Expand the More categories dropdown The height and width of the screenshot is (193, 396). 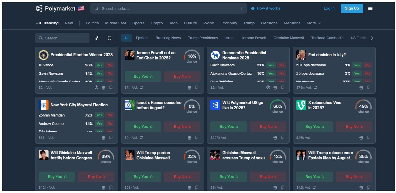[313, 23]
